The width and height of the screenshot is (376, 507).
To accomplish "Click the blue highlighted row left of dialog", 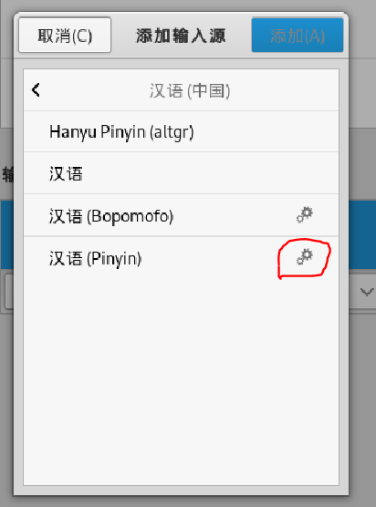I will coord(6,235).
